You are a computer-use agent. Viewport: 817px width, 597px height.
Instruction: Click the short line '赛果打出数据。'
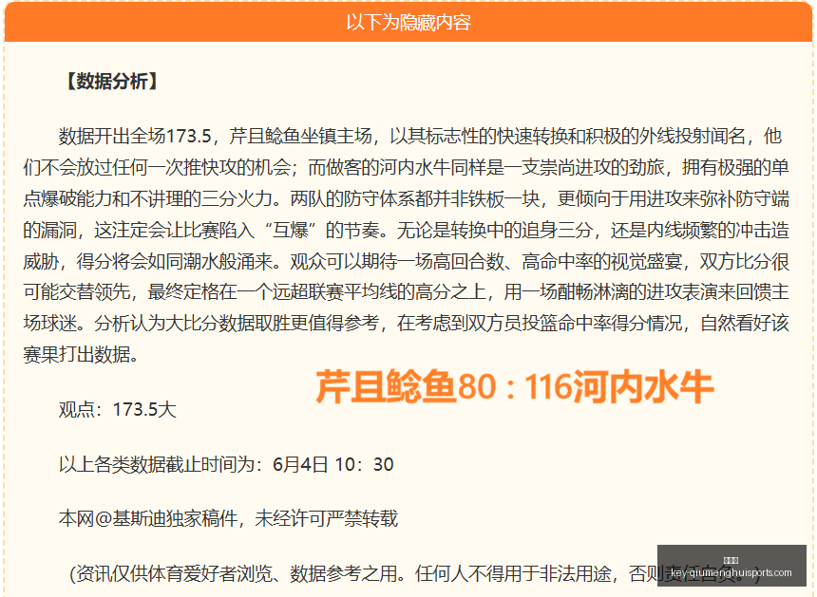82,354
